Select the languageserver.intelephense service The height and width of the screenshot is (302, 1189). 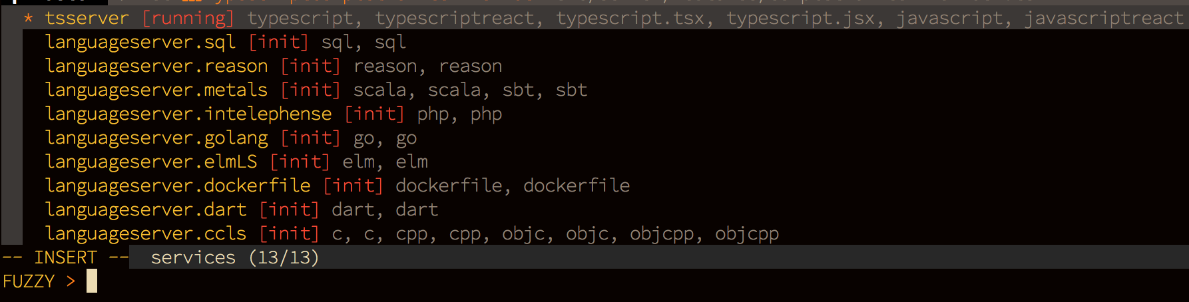[x=605, y=114]
